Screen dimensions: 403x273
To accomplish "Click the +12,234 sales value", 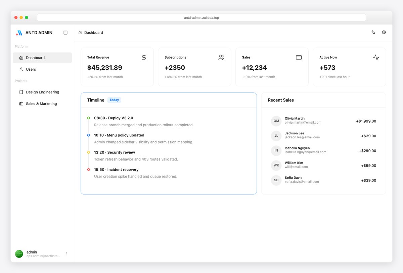I will pos(254,68).
